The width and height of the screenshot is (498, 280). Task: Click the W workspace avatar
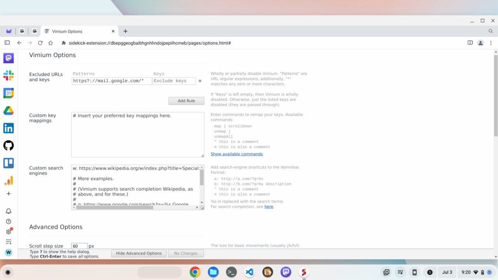coord(9,252)
